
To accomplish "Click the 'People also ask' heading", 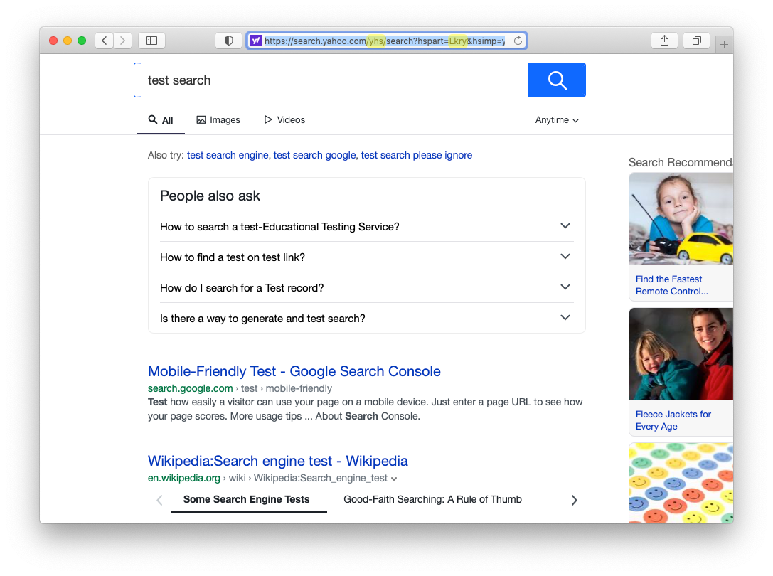I will [210, 196].
